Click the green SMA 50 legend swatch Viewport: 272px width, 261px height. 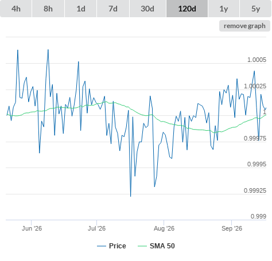click(142, 246)
